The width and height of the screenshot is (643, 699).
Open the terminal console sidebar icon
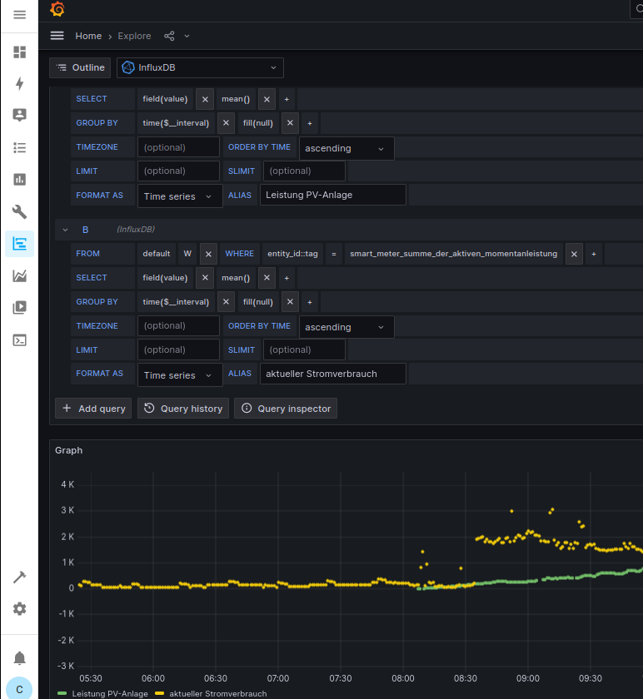20,340
